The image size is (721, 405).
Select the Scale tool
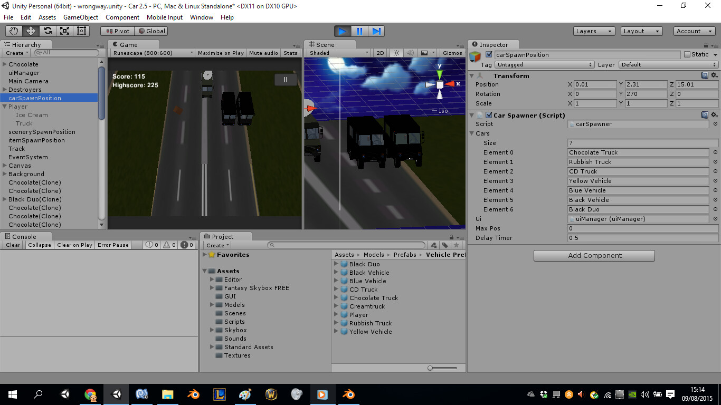point(64,31)
